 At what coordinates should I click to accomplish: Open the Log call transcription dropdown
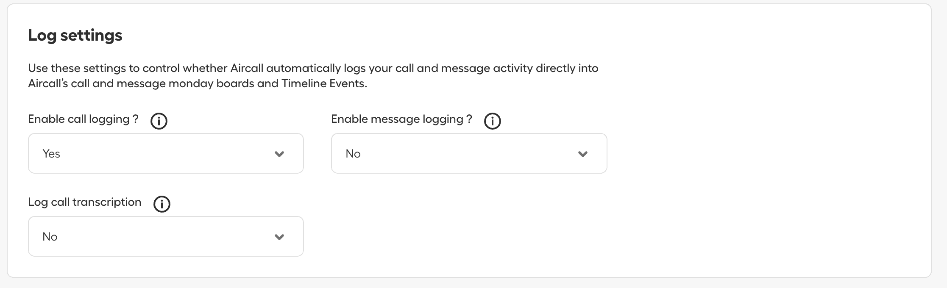(x=165, y=236)
